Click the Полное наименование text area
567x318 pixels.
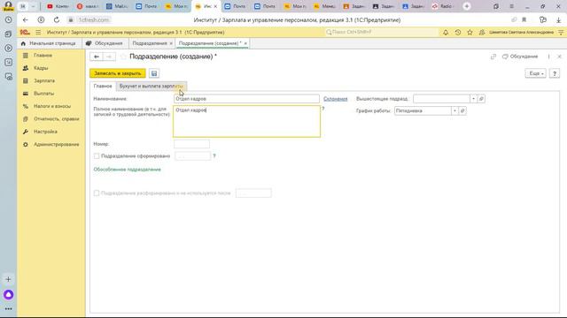click(x=246, y=122)
